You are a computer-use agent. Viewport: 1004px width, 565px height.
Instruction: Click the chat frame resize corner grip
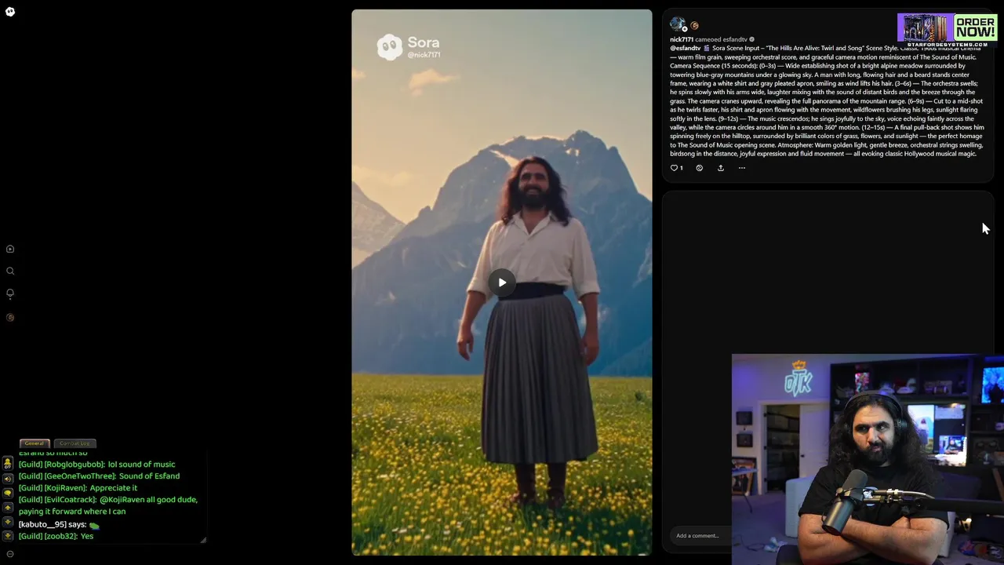tap(203, 540)
